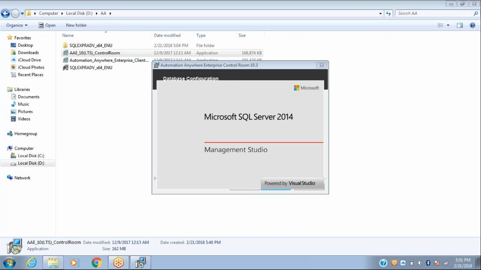Open the media player taskbar icon

point(74,263)
